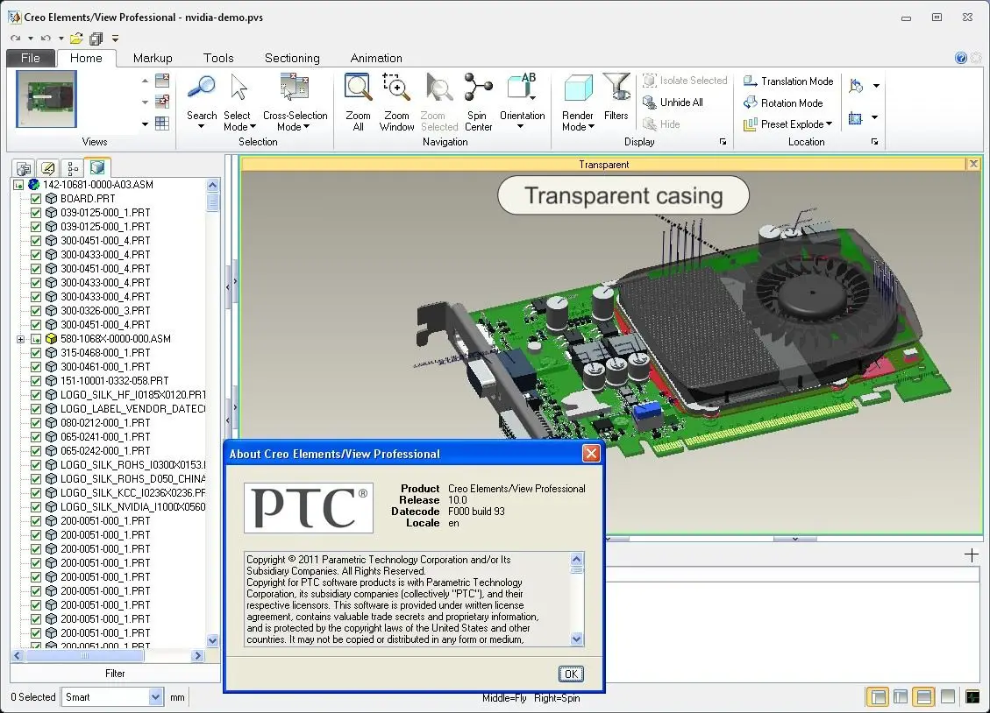Expand the Location group dialog launcher

[874, 142]
